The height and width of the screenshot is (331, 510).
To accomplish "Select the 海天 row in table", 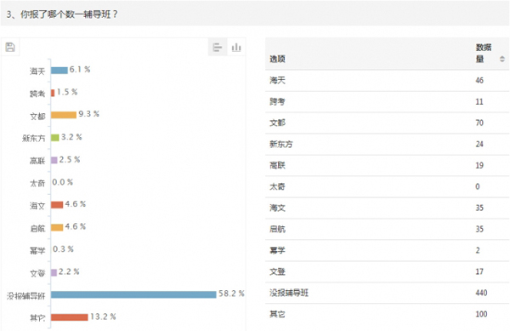I will [x=387, y=80].
